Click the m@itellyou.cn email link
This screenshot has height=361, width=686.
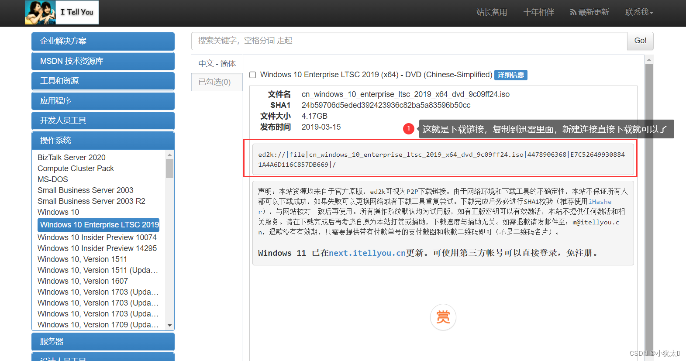596,222
